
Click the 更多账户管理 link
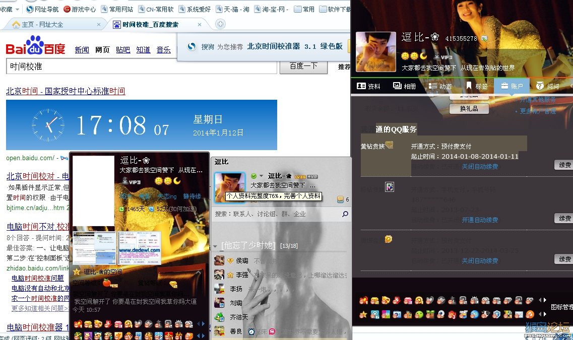[538, 111]
